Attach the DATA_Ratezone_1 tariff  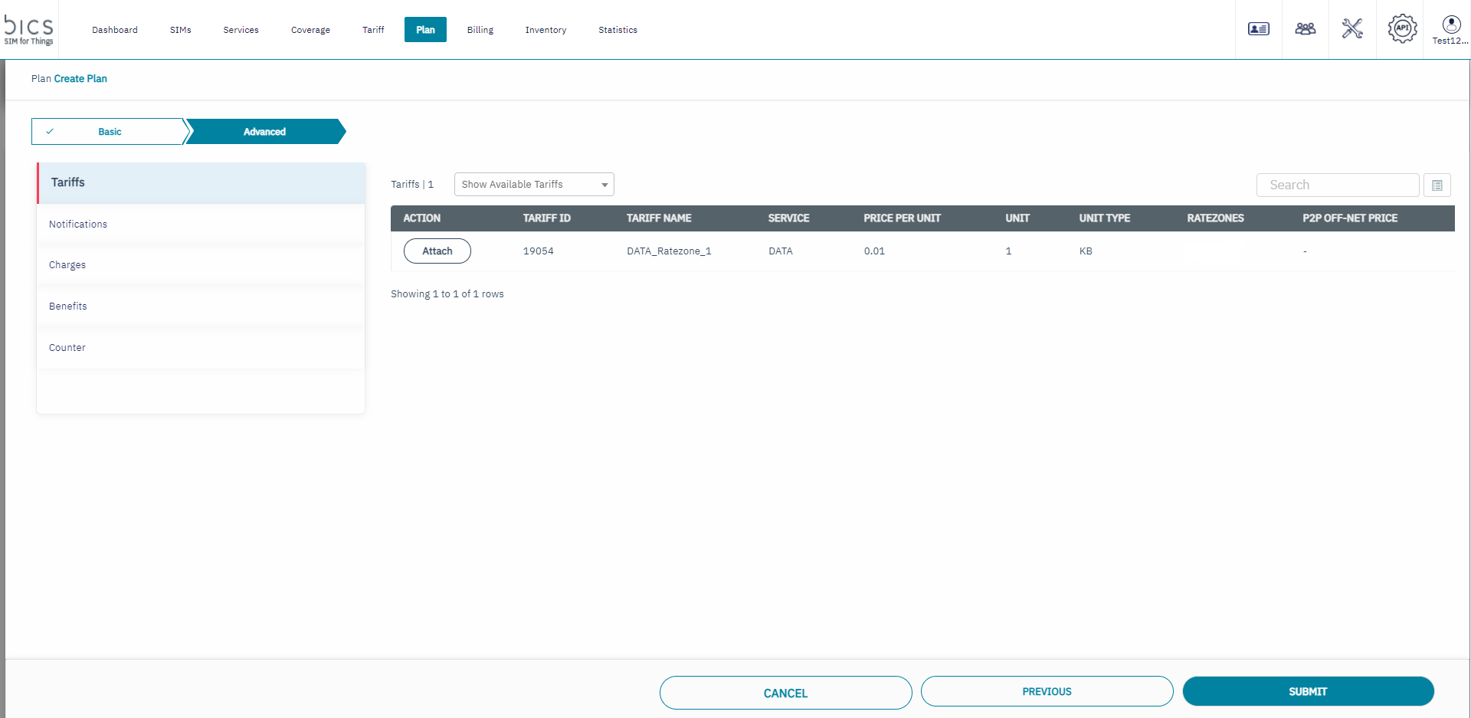(x=437, y=251)
